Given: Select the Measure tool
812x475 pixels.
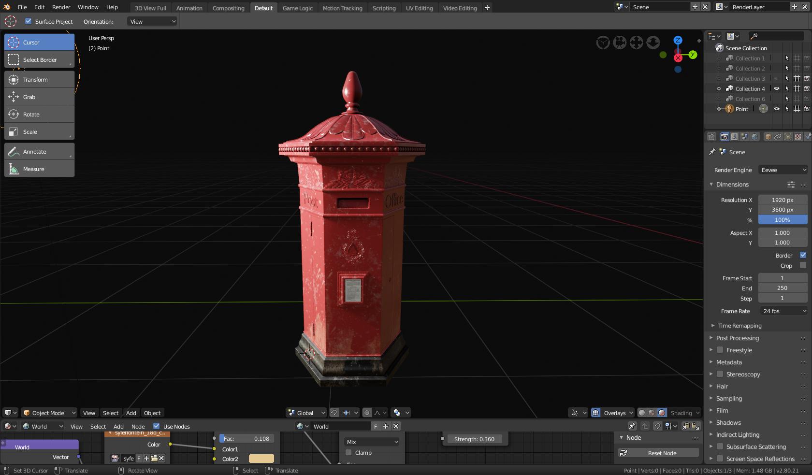Looking at the screenshot, I should tap(39, 169).
